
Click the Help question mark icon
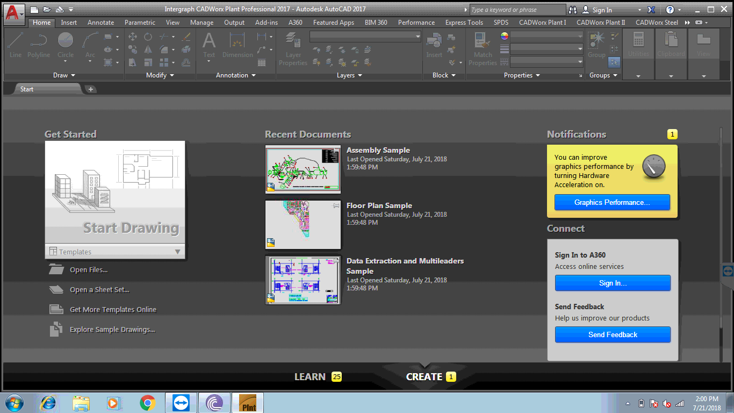click(x=670, y=10)
